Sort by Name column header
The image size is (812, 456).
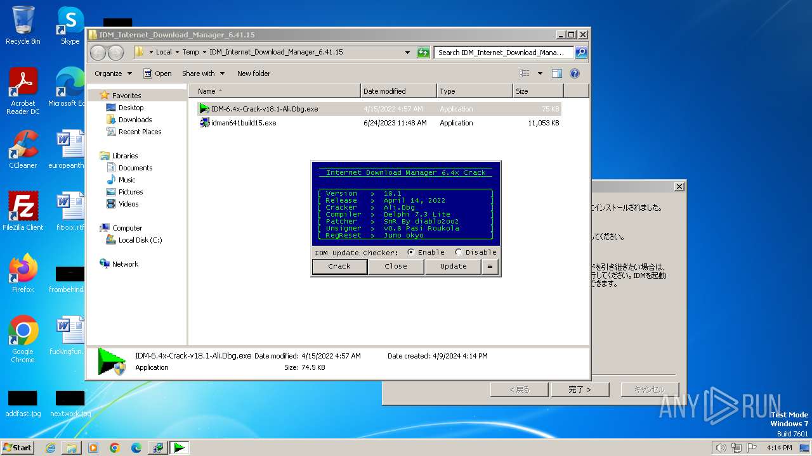tap(275, 91)
